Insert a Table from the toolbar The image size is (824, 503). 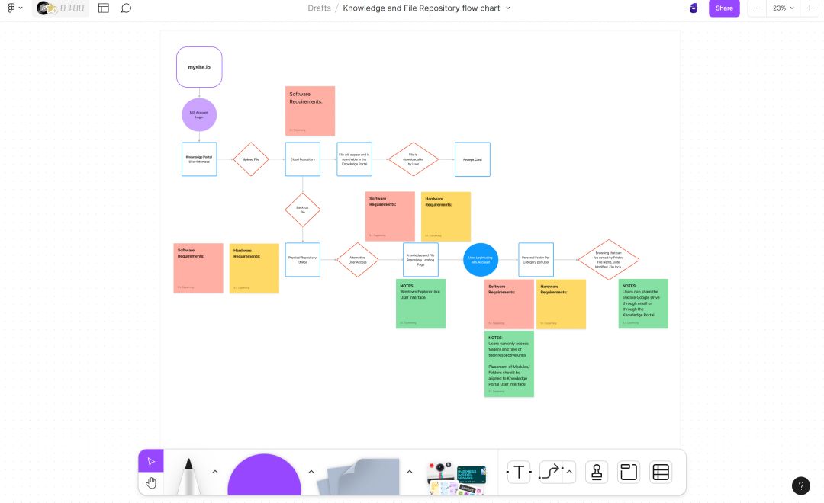click(661, 473)
